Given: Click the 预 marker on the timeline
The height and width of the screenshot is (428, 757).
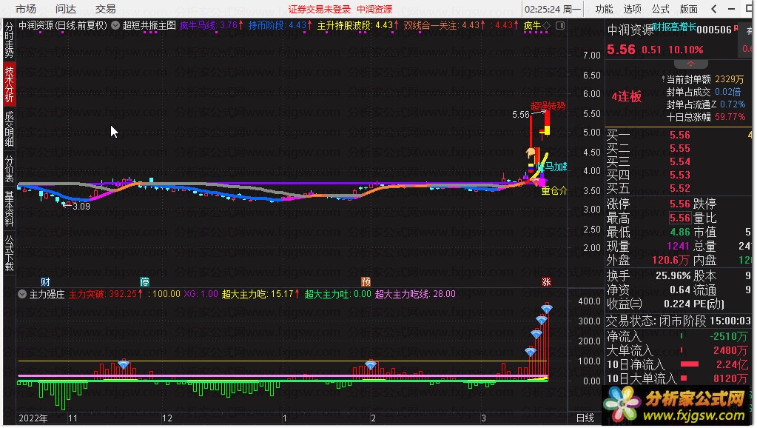Looking at the screenshot, I should (x=366, y=281).
